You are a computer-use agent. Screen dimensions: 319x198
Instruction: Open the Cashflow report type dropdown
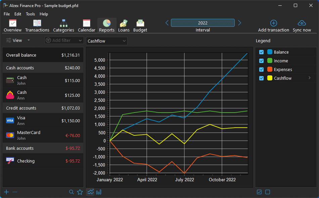(106, 41)
